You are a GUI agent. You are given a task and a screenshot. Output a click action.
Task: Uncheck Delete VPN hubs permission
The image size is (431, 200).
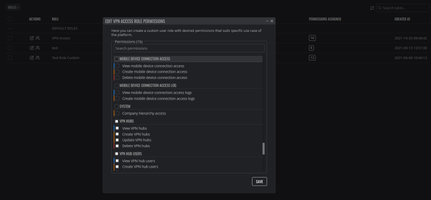pos(117,146)
